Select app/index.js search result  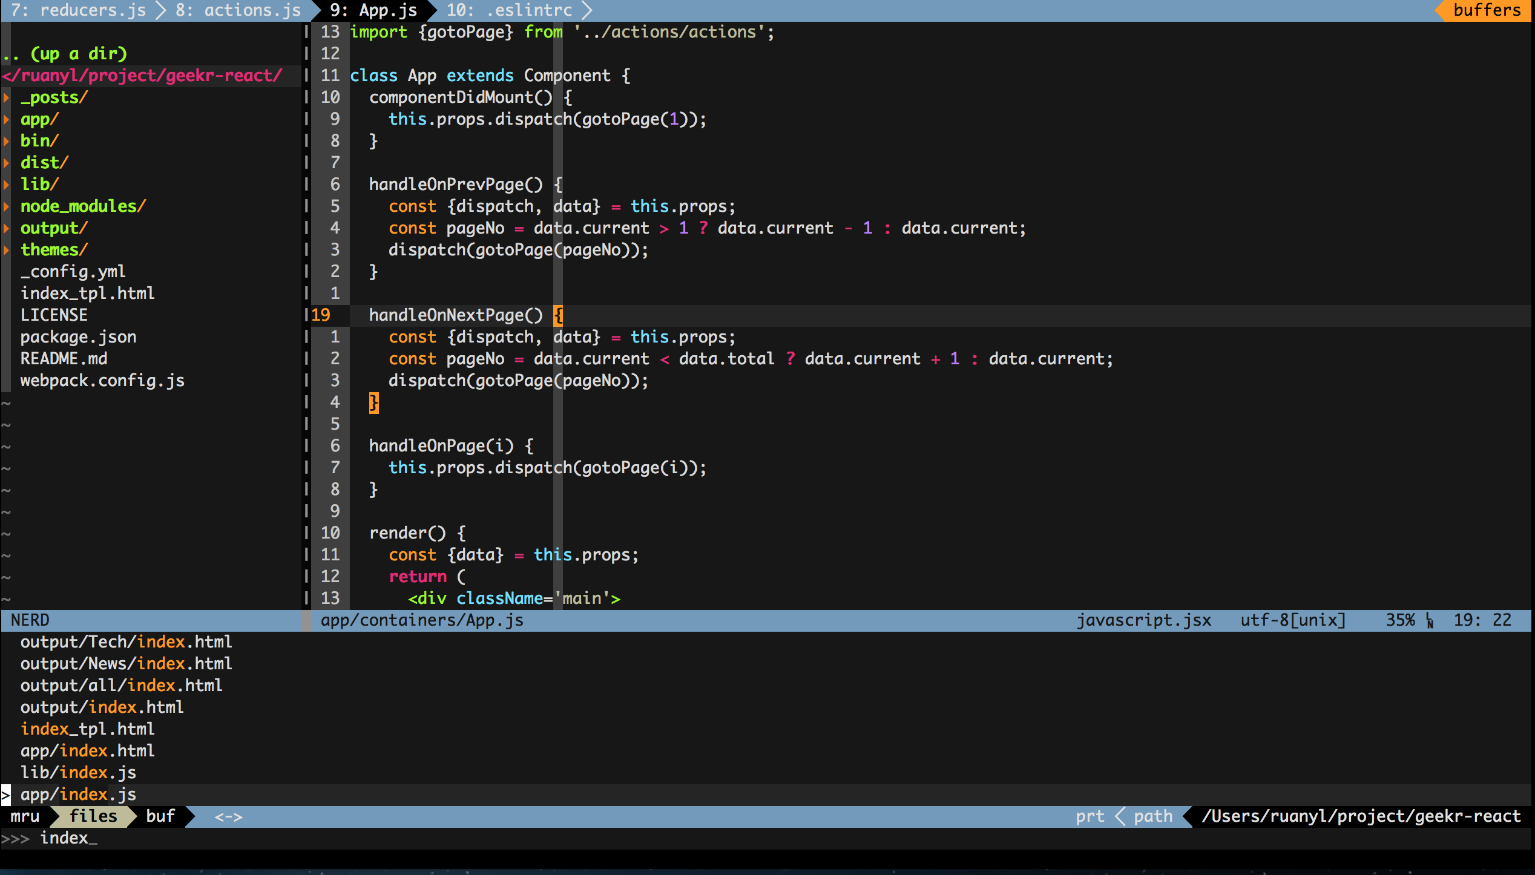[78, 795]
